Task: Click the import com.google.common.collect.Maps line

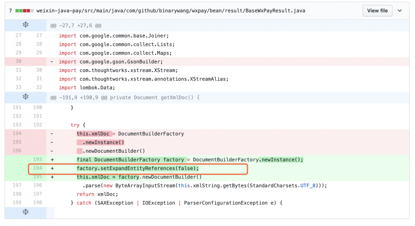Action: tap(115, 53)
